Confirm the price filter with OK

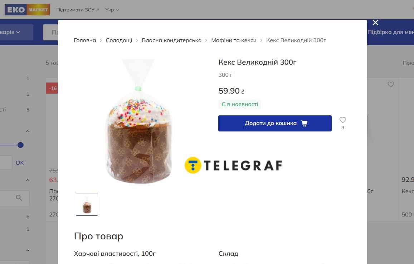pyautogui.click(x=20, y=163)
